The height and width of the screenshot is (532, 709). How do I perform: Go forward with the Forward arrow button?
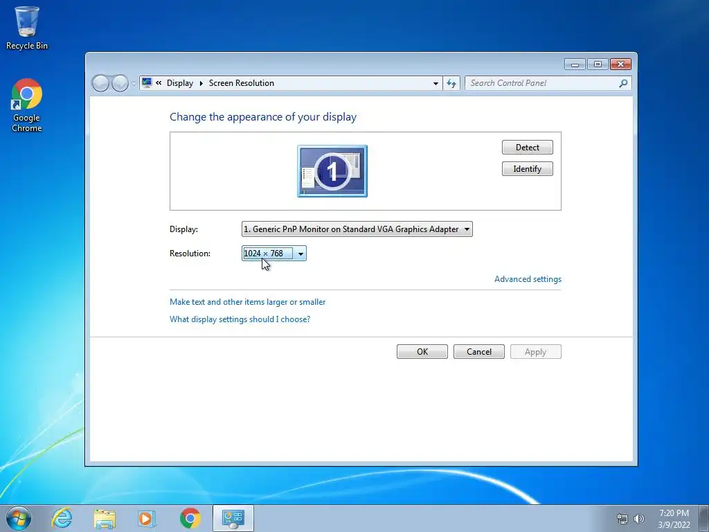click(120, 83)
